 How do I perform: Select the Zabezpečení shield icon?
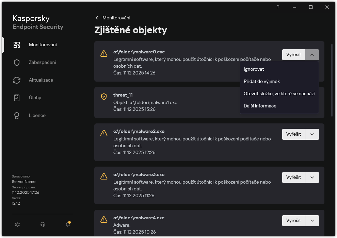pyautogui.click(x=17, y=62)
